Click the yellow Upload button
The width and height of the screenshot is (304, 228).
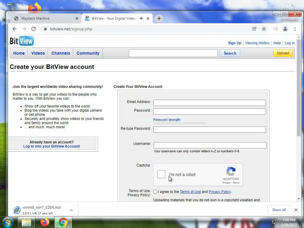(283, 53)
